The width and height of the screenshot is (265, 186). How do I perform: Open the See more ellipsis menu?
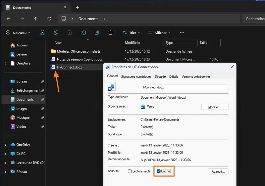pos(182,33)
